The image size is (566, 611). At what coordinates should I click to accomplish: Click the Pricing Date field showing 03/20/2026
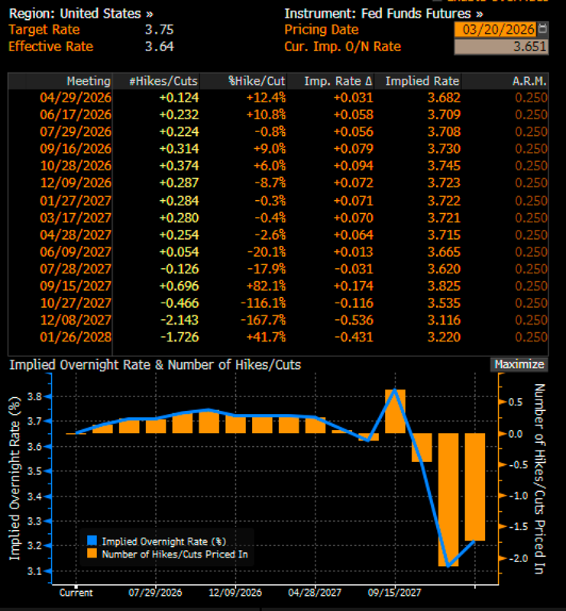point(495,30)
